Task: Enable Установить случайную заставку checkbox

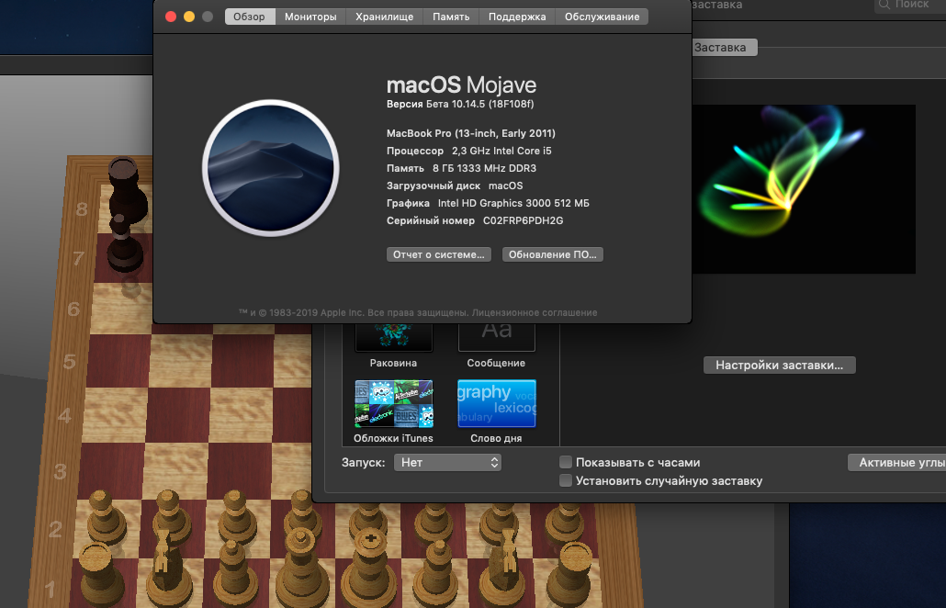Action: 566,480
